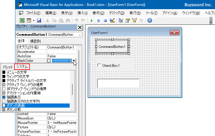Click the blue Help question mark icon
Screen dimensions: 215x136
[x=150, y=20]
